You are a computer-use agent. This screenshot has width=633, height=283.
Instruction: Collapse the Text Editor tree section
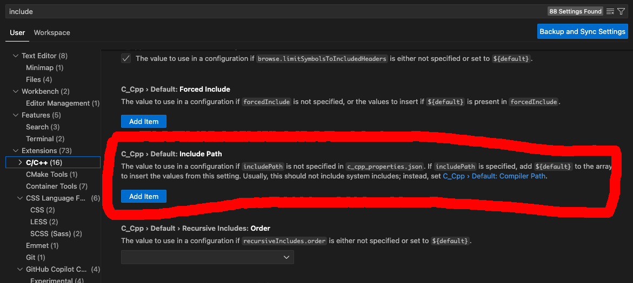(16, 56)
